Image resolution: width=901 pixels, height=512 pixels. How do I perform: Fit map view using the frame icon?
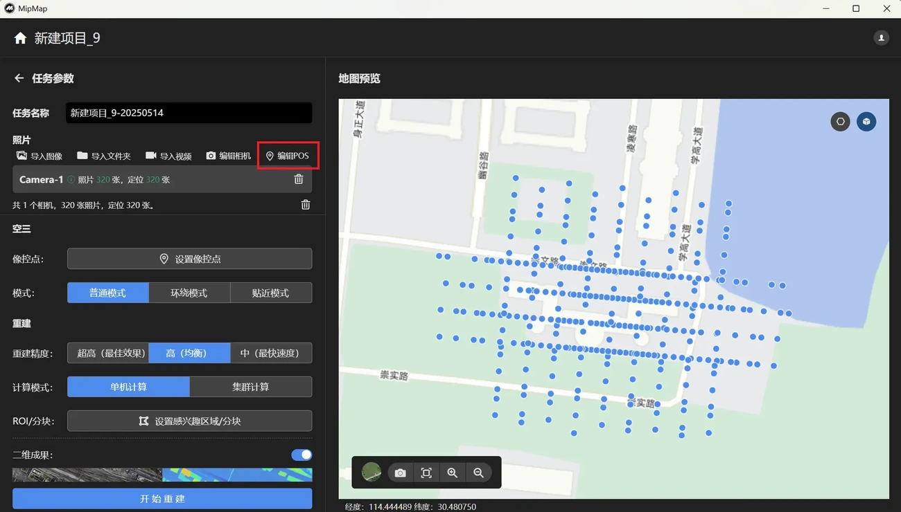[x=426, y=473]
